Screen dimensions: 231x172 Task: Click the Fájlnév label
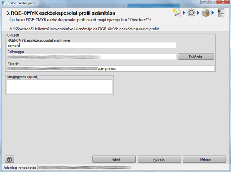(13, 63)
